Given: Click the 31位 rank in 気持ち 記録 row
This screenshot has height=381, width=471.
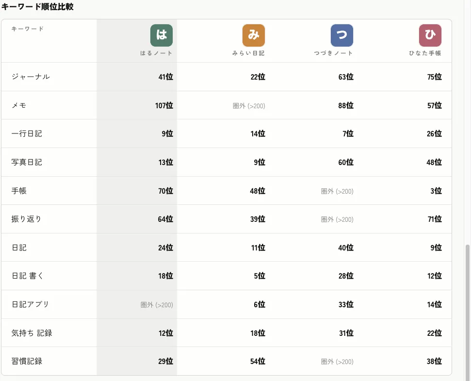Looking at the screenshot, I should coord(346,333).
